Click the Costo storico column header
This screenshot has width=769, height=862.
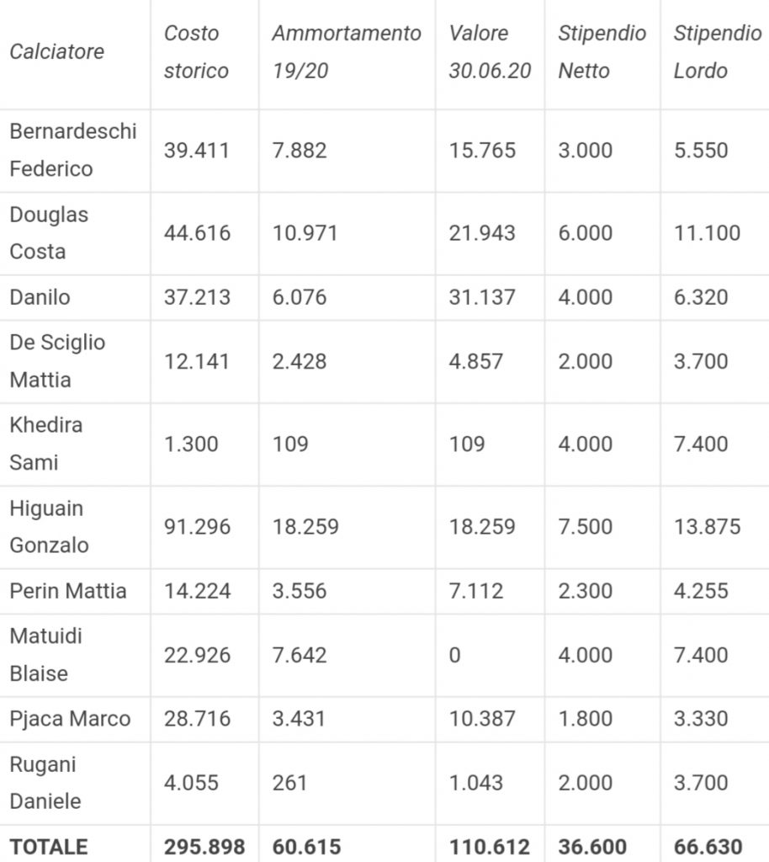tap(196, 52)
